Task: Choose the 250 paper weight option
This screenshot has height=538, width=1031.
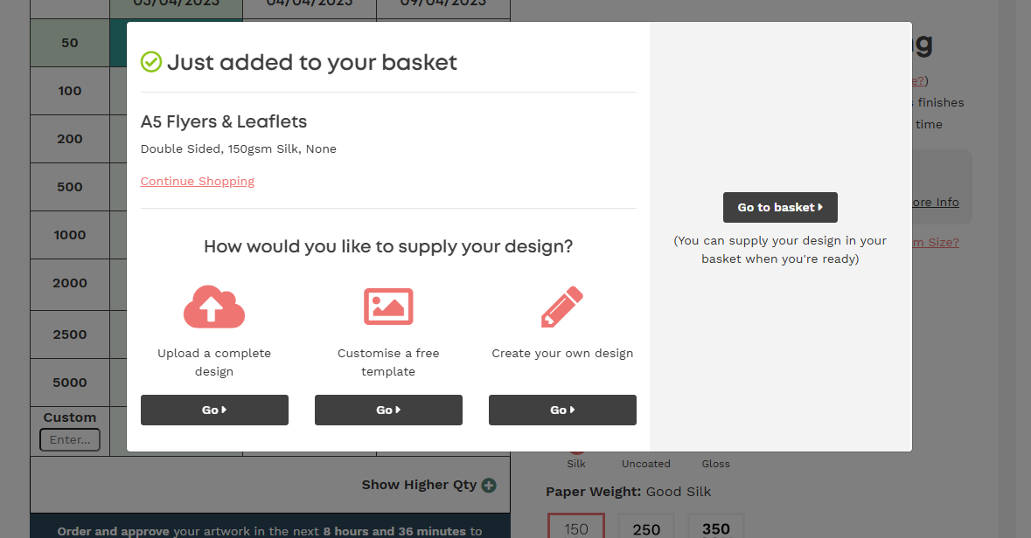Action: tap(645, 528)
